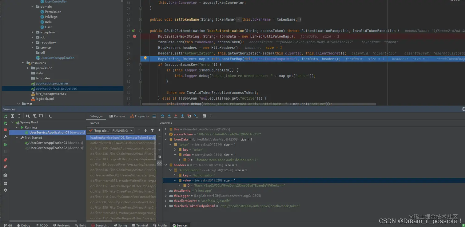Click the red Force Step Into icon

coord(176,116)
